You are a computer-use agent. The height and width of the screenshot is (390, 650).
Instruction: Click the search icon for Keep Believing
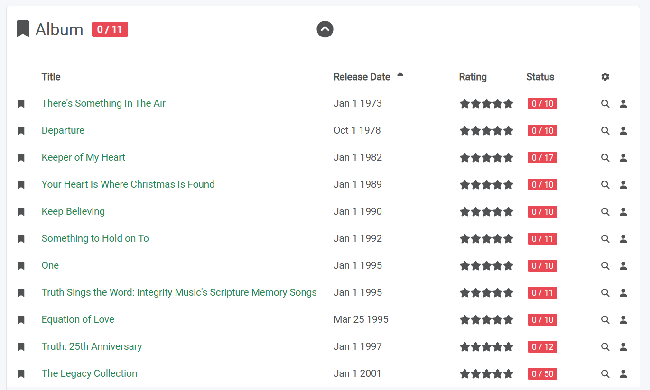tap(605, 212)
